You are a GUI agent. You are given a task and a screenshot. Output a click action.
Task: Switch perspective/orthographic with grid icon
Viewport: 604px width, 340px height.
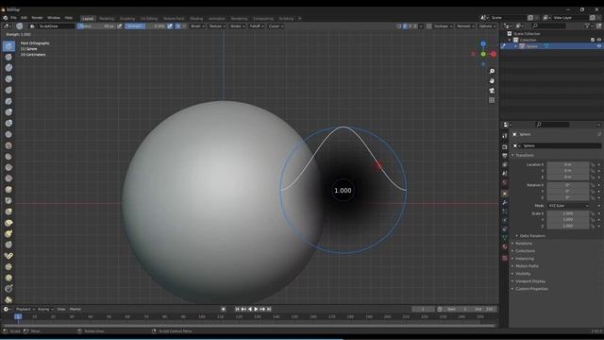point(492,100)
